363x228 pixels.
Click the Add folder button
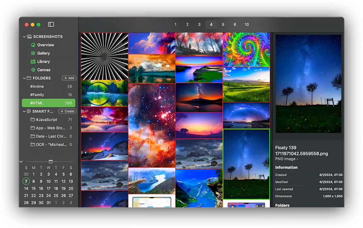click(69, 78)
